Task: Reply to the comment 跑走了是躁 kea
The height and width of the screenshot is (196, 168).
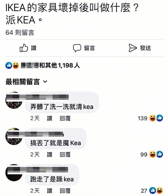Action: (65, 191)
